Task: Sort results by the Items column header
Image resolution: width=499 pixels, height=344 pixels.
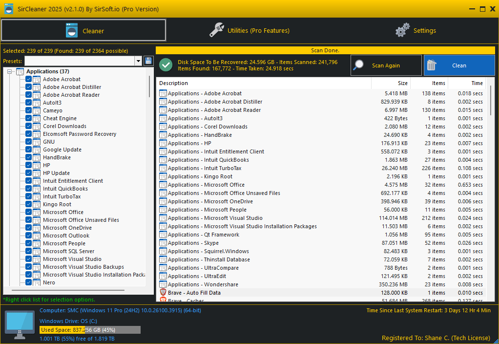Action: 429,83
